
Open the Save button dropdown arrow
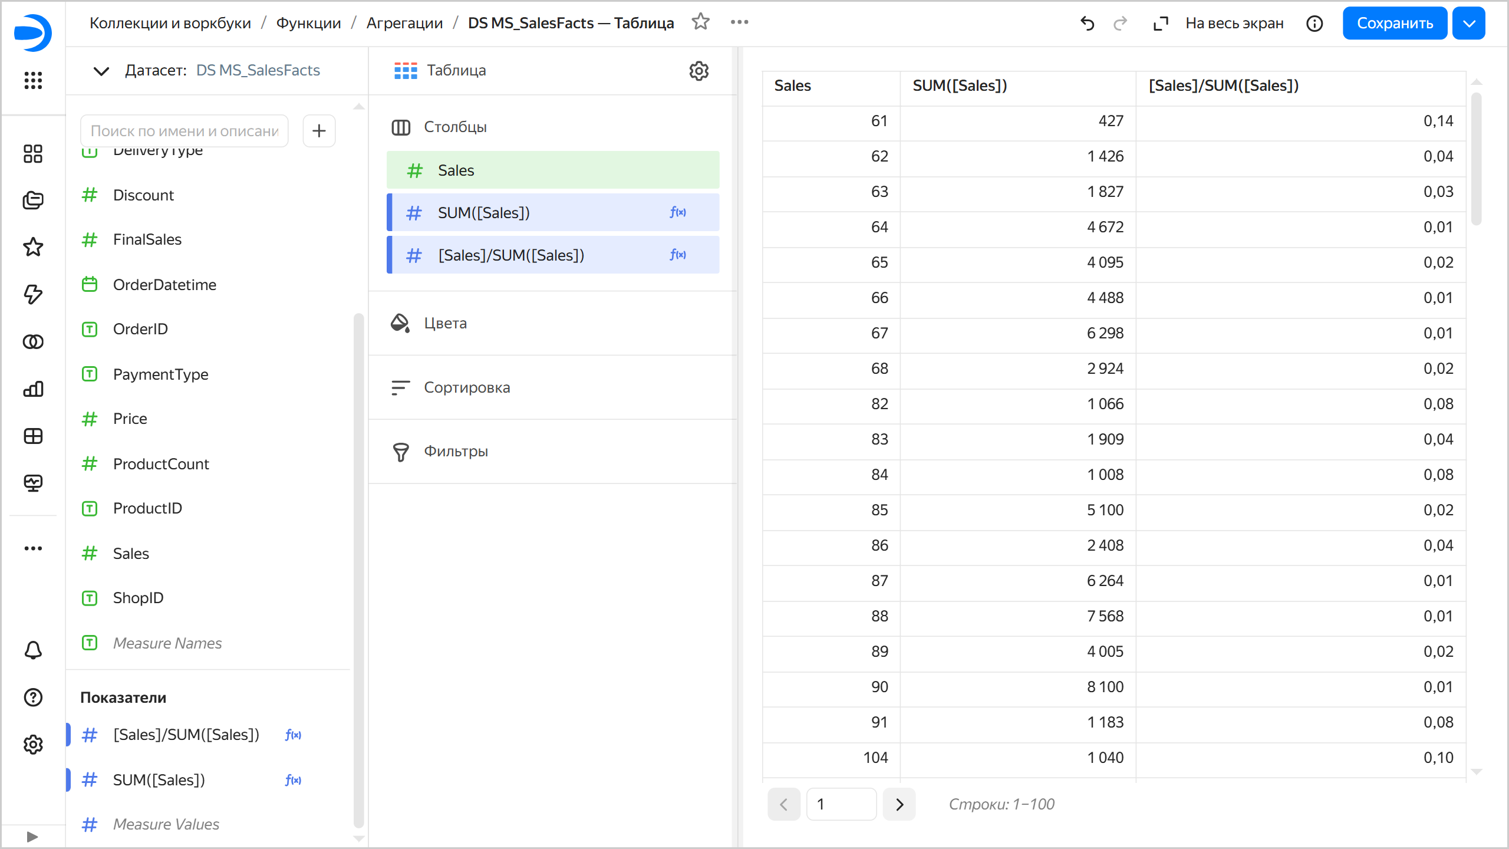(1469, 24)
